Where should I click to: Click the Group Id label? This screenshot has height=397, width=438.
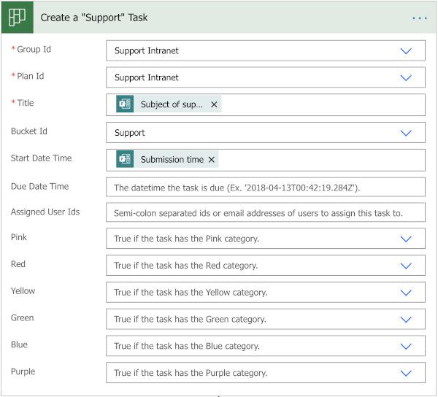(34, 50)
